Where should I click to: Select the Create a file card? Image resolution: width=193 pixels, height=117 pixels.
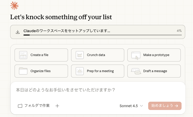point(41,55)
